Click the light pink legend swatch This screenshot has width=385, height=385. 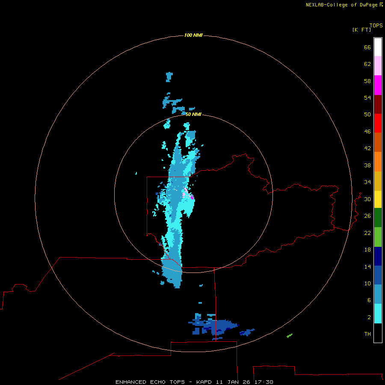378,65
